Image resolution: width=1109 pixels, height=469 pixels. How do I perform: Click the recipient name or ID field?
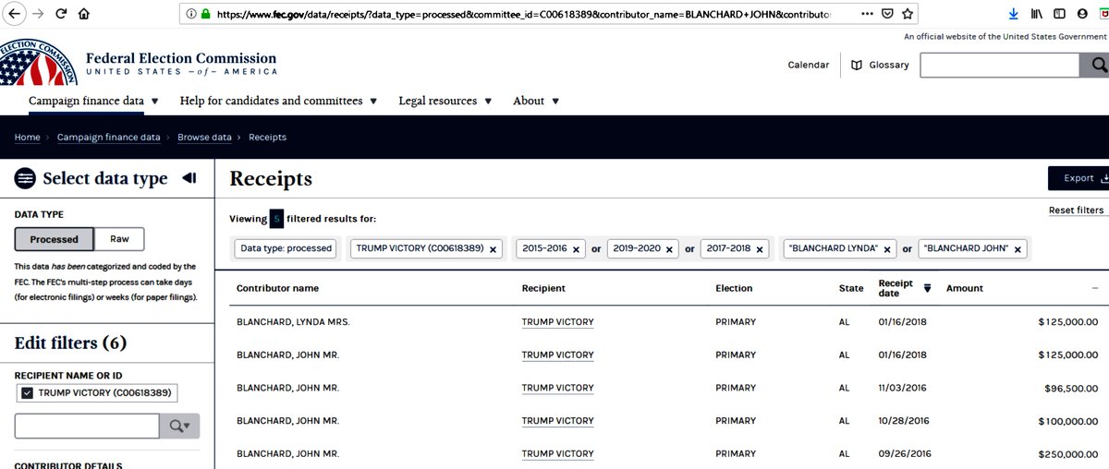tap(87, 426)
